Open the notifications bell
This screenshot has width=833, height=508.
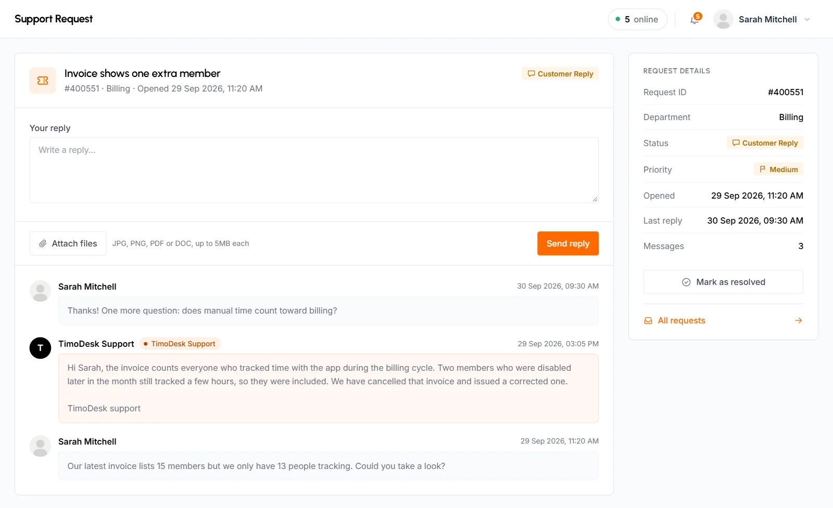[x=695, y=19]
